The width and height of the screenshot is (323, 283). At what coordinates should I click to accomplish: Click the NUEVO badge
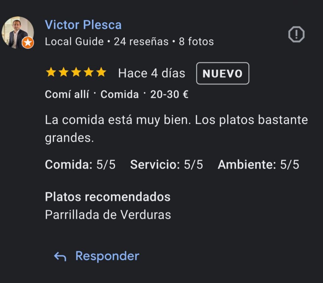click(x=222, y=74)
